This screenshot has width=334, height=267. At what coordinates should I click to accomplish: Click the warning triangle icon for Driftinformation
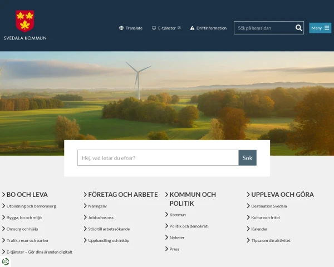192,28
